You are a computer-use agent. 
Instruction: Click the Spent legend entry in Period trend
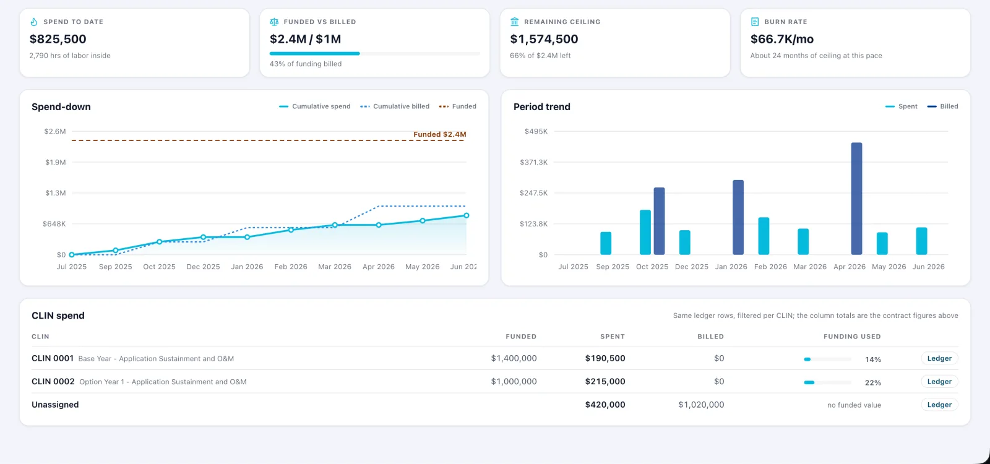pos(902,106)
